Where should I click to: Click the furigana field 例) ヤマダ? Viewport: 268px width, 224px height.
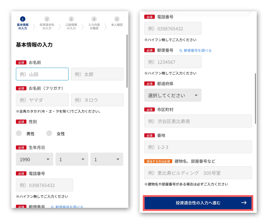click(42, 100)
